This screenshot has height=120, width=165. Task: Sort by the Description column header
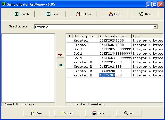[x=86, y=36]
